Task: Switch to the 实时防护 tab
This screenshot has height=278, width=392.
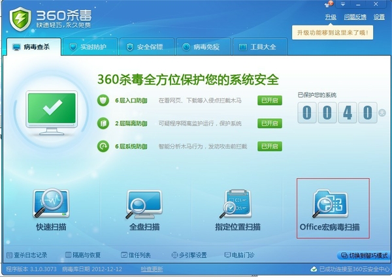Action: (x=90, y=47)
